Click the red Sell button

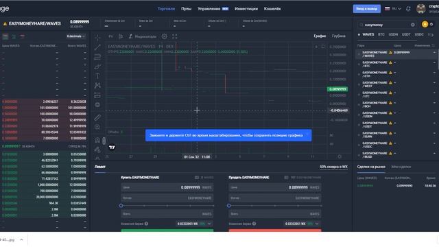[x=275, y=231]
